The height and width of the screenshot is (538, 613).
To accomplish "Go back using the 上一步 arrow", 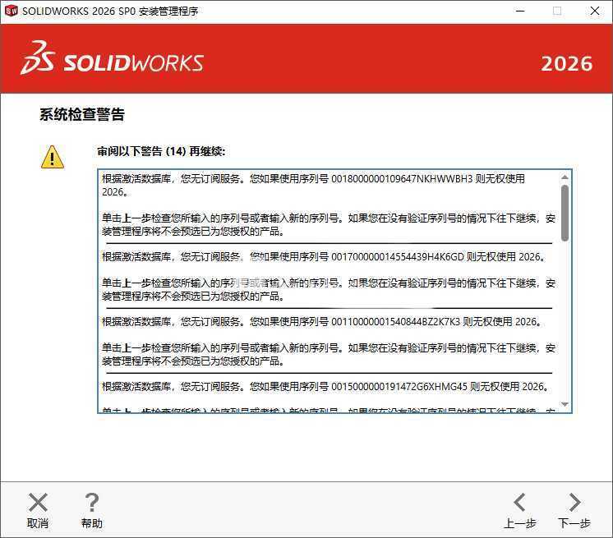I will (519, 503).
